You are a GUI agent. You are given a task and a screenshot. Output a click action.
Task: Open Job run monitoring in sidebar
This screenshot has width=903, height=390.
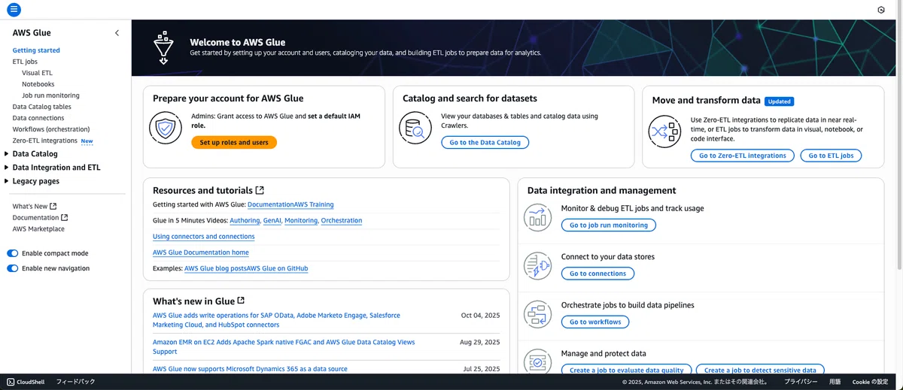coord(50,95)
